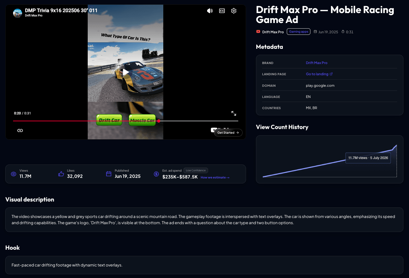
Task: Toggle closed captions CC icon
Action: 222,11
